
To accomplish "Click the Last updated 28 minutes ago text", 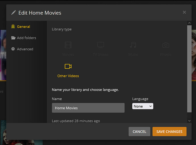I will click(76, 121).
